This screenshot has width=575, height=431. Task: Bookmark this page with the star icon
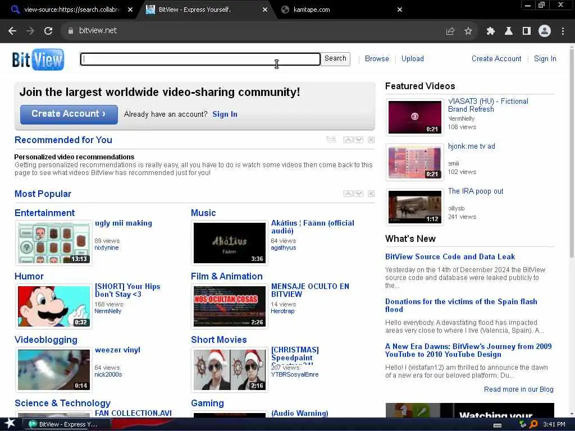468,31
